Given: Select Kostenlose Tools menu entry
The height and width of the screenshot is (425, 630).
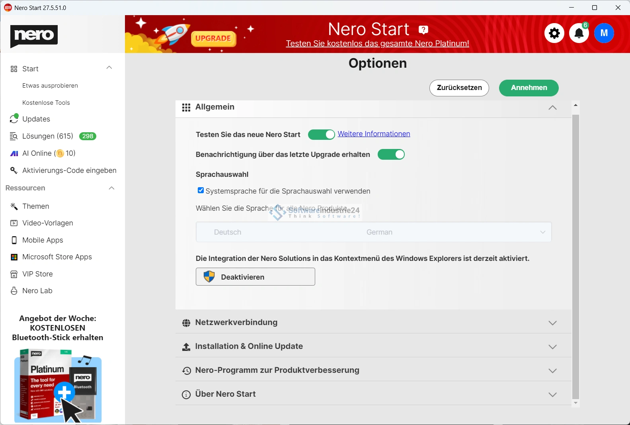Looking at the screenshot, I should pos(46,103).
